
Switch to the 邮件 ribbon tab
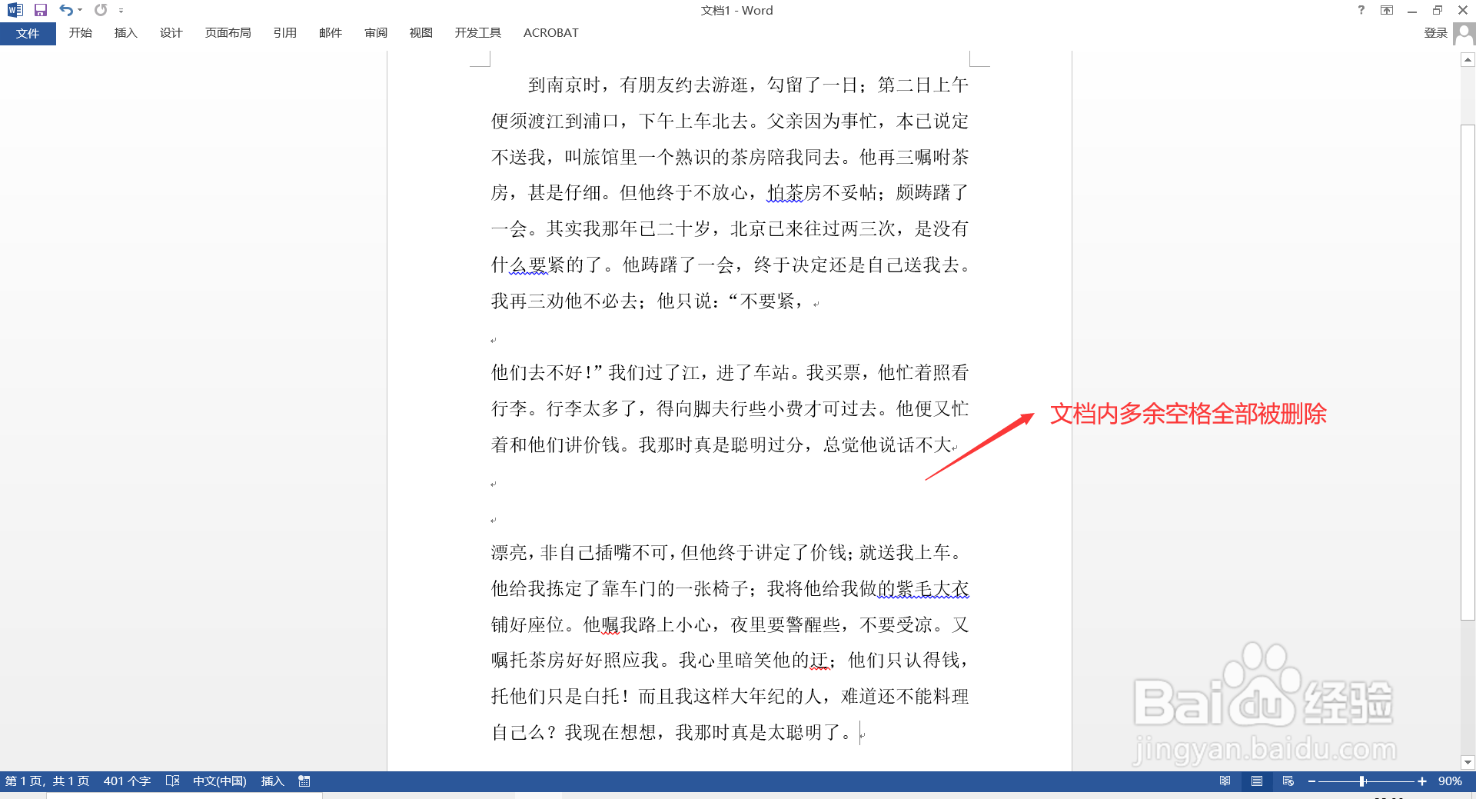tap(331, 33)
